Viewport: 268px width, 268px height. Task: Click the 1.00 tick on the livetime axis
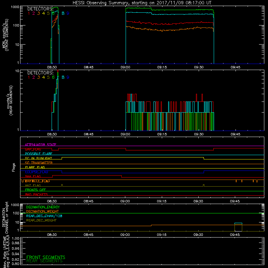coord(15,239)
